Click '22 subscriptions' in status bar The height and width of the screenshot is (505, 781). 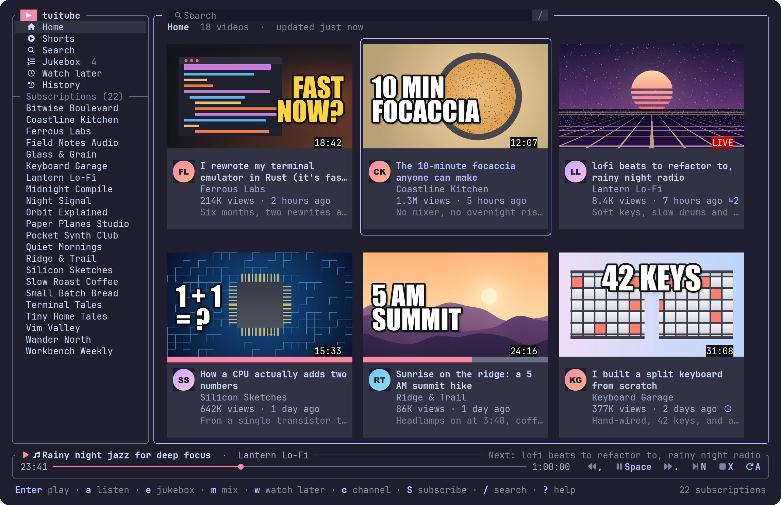coord(722,490)
